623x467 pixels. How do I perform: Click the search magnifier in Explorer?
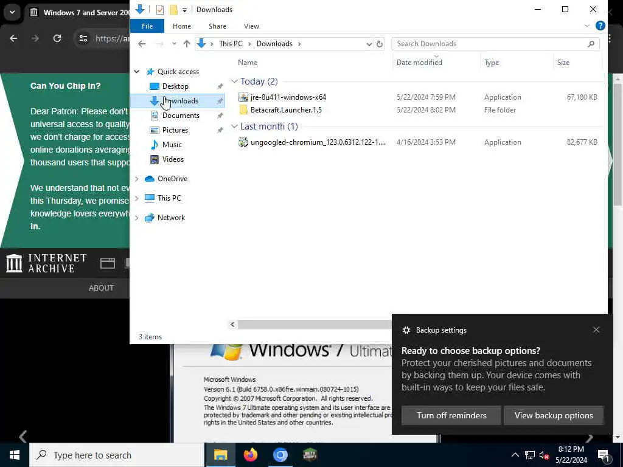tap(591, 44)
